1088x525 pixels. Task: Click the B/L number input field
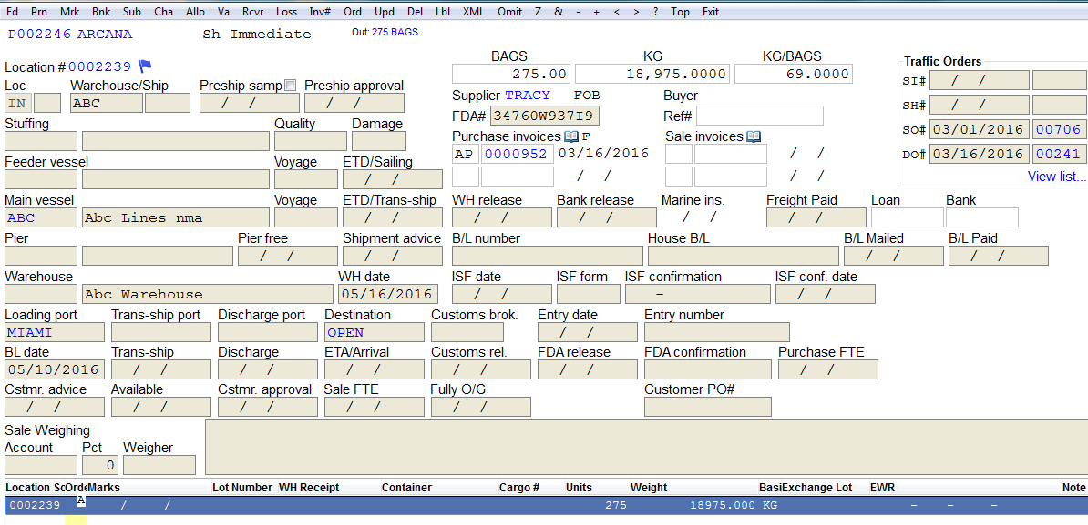(548, 256)
